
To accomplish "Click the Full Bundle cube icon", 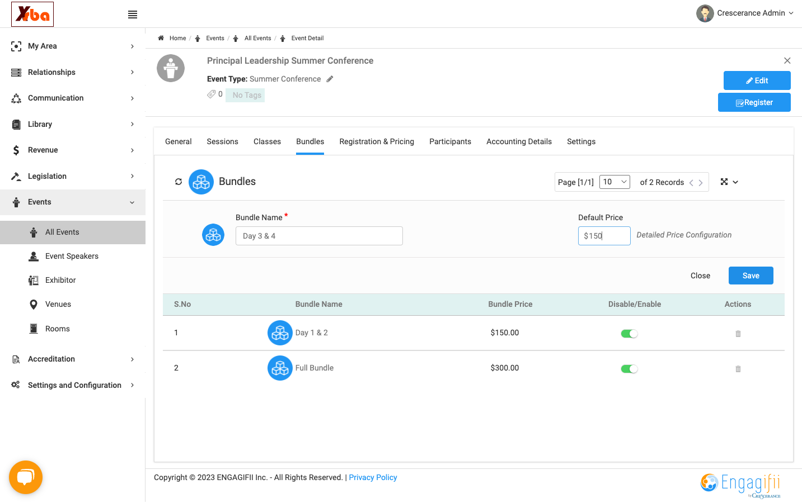I will 280,368.
